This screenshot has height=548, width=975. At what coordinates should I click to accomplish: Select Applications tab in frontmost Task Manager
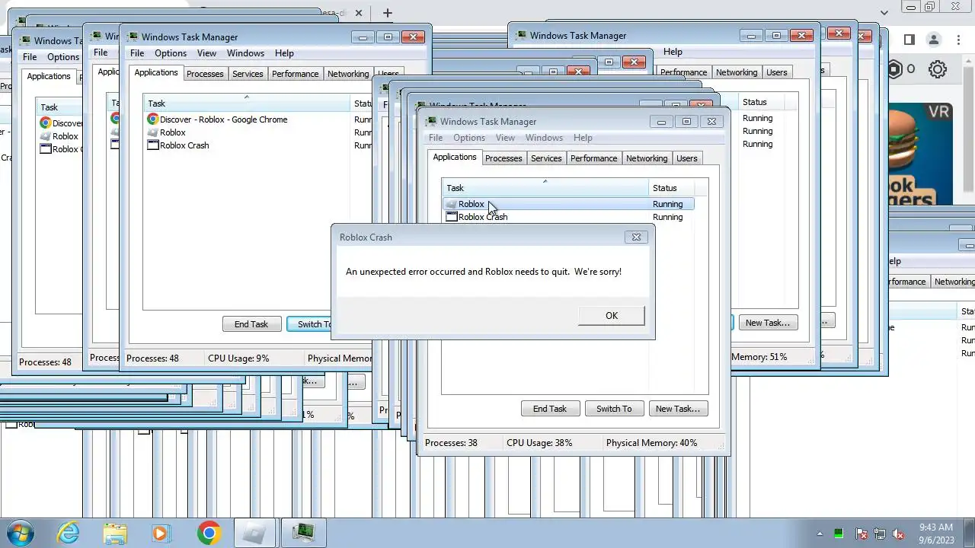(455, 157)
